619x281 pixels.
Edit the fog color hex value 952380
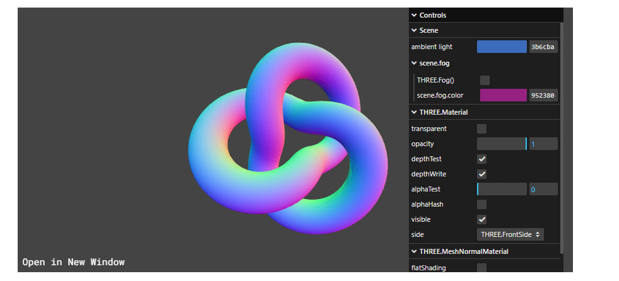click(x=543, y=95)
